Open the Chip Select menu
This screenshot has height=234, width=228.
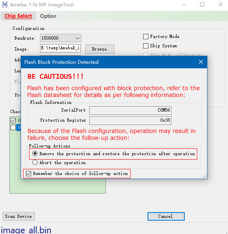[18, 16]
